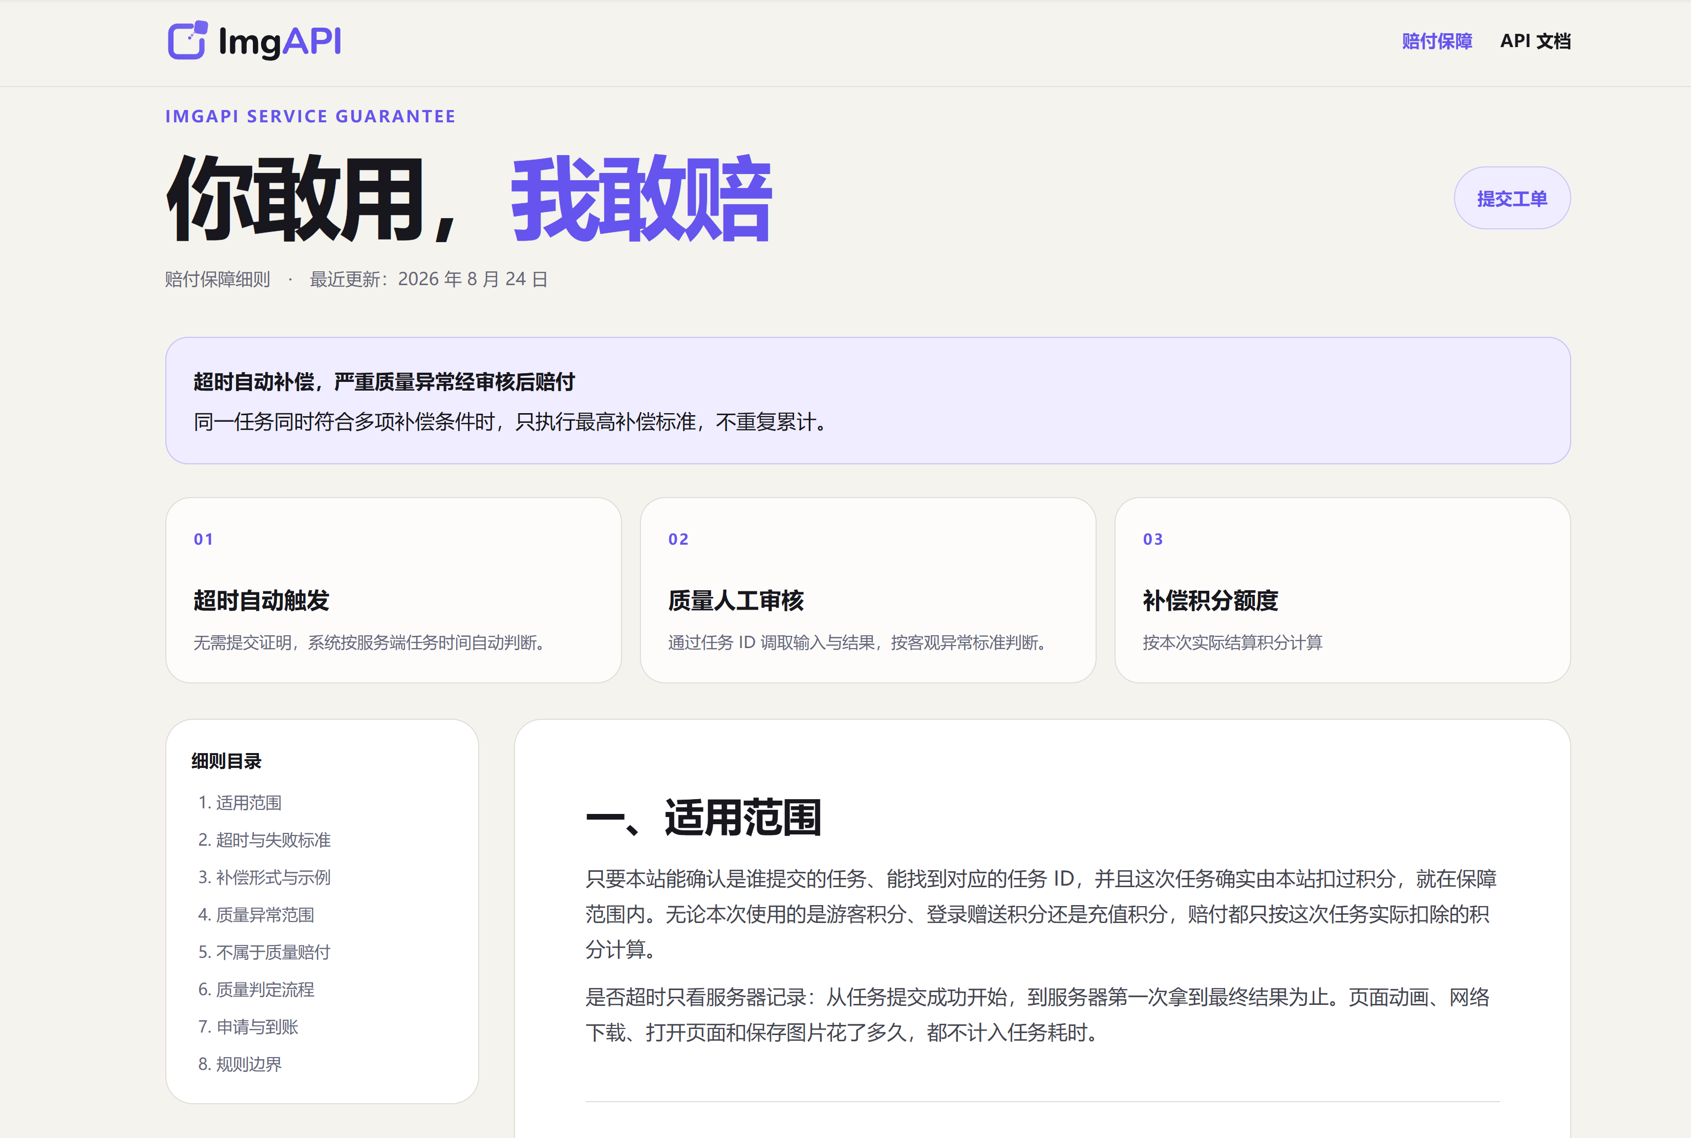Image resolution: width=1691 pixels, height=1138 pixels.
Task: Click the paragraph starting 只要本站能确认
Action: click(1041, 914)
